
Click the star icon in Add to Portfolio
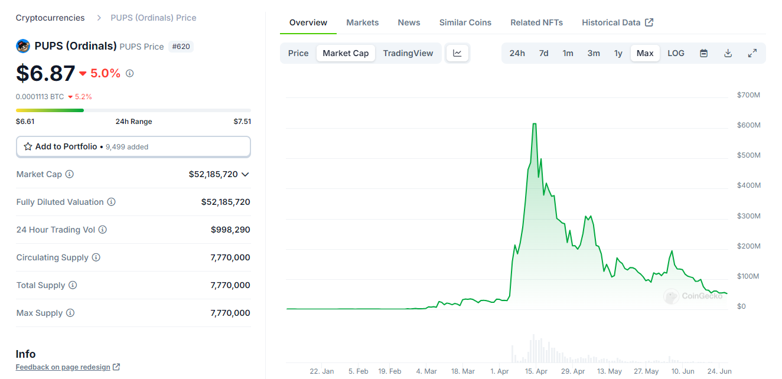click(28, 146)
